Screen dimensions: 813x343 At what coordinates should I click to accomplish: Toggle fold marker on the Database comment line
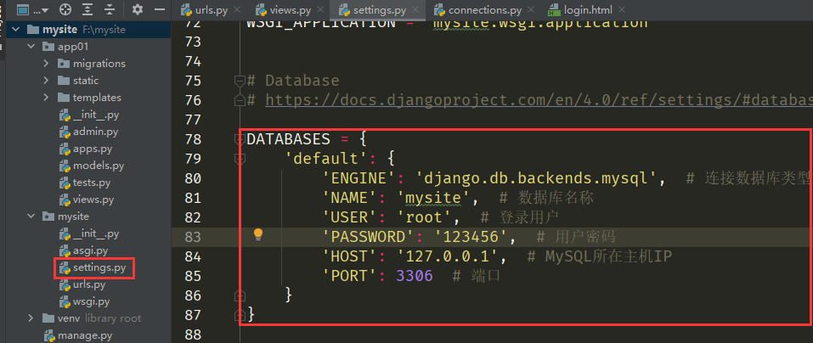click(240, 81)
